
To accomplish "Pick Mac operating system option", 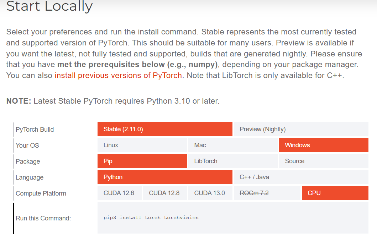I will click(232, 145).
